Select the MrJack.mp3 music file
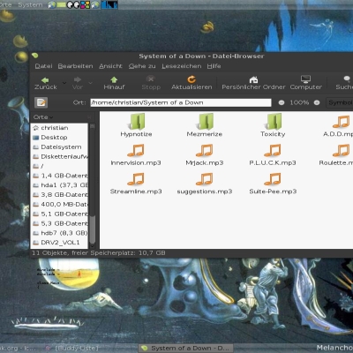The image size is (353, 353). [x=205, y=154]
